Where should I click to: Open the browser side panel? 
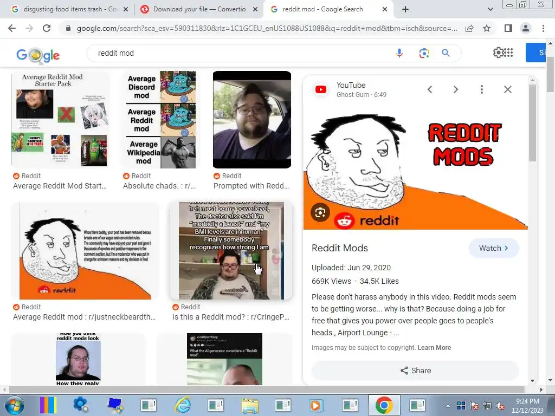[508, 28]
